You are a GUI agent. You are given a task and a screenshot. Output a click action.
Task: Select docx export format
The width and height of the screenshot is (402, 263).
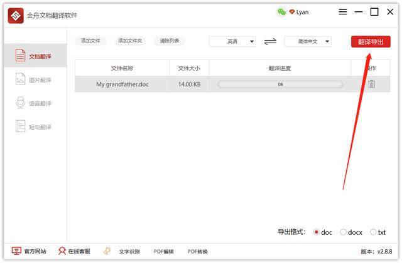(x=343, y=232)
